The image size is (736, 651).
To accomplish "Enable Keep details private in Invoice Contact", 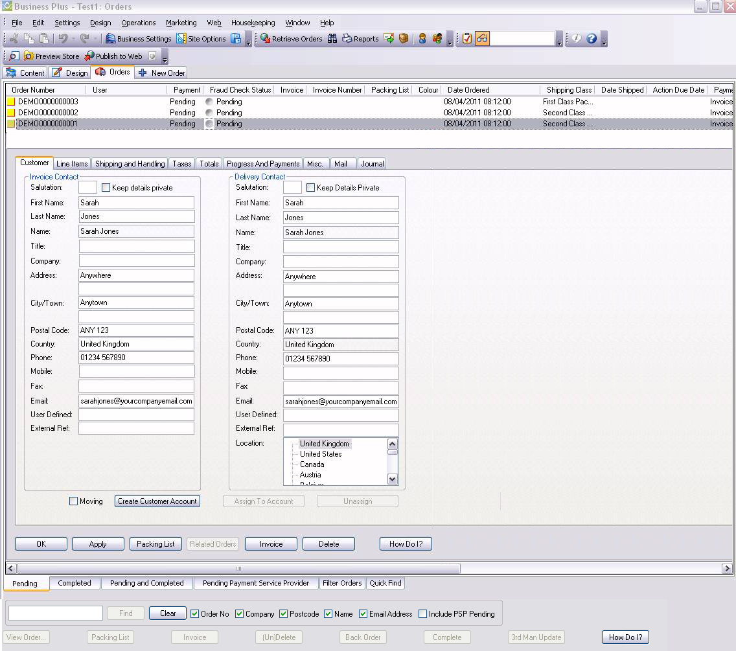I will [106, 188].
